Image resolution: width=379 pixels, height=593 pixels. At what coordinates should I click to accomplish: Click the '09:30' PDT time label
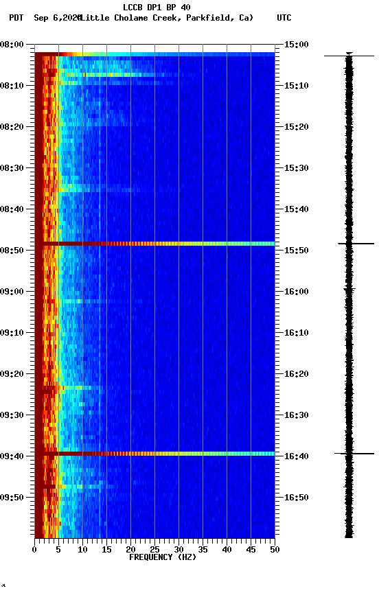click(12, 415)
